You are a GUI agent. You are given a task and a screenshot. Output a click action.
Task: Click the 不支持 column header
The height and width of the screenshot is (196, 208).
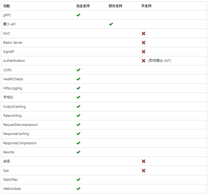(x=146, y=6)
